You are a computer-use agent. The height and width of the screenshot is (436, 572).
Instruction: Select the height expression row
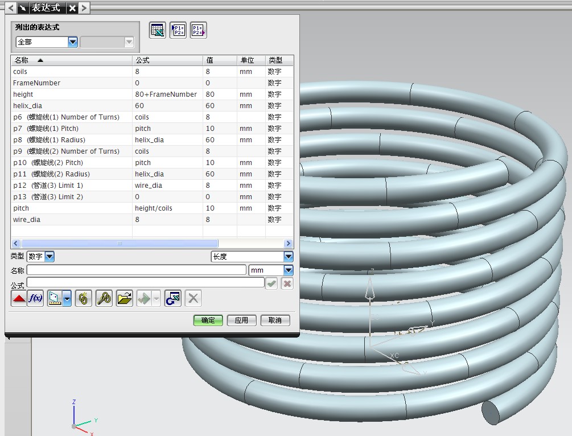coord(152,94)
